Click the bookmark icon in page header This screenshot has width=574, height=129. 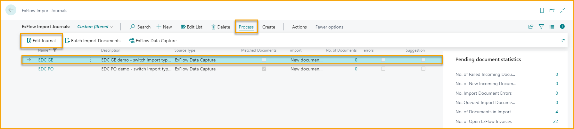coord(542,11)
